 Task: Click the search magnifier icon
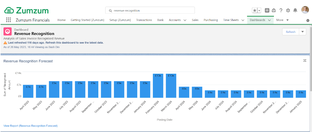pyautogui.click(x=110, y=11)
